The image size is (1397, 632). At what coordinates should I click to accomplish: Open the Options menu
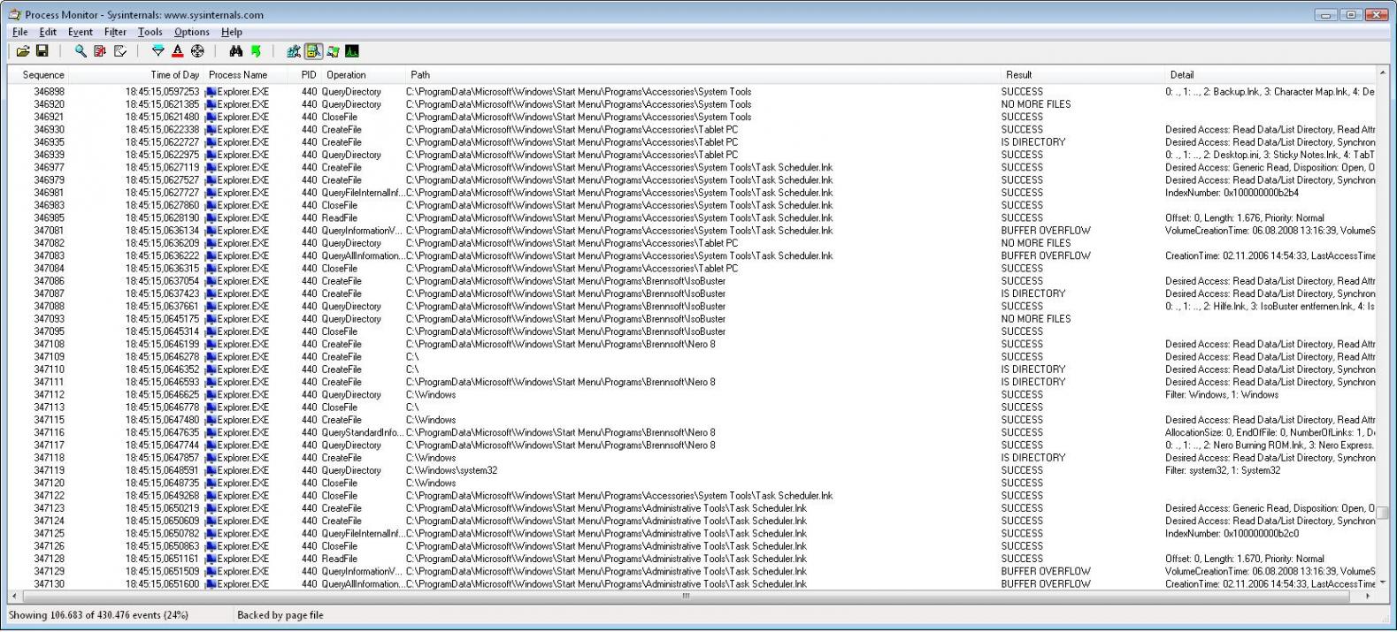[x=191, y=32]
